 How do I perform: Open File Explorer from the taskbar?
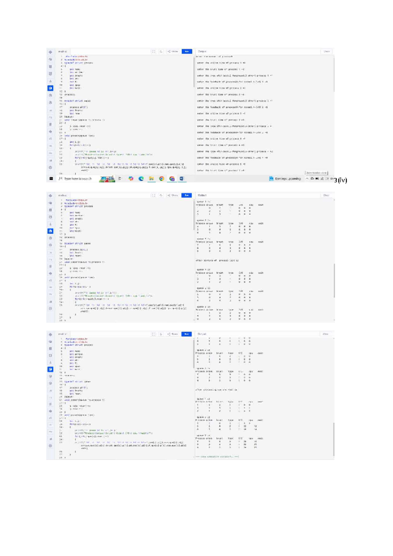click(151, 179)
